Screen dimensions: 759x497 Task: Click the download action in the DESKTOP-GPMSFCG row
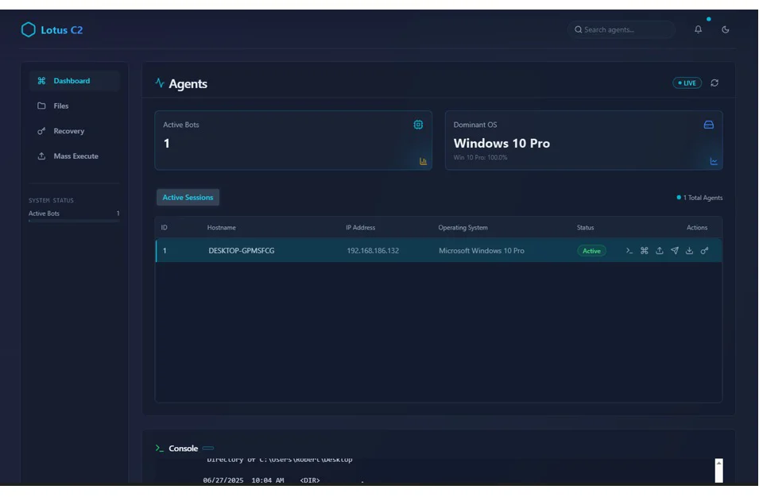point(689,250)
